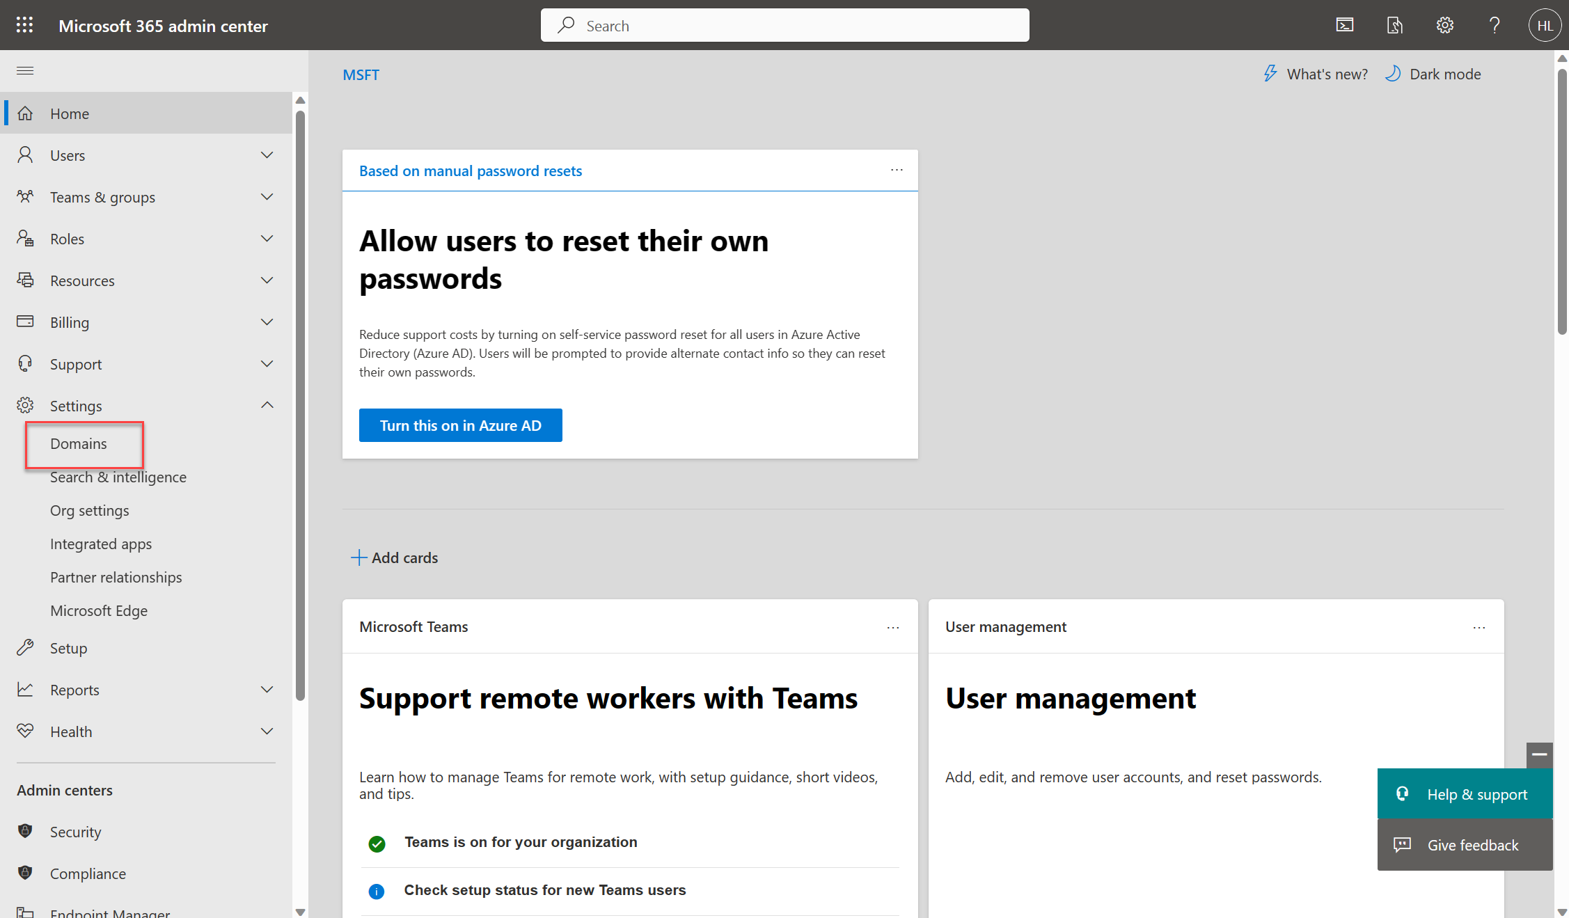Click the HL account avatar

[1545, 25]
